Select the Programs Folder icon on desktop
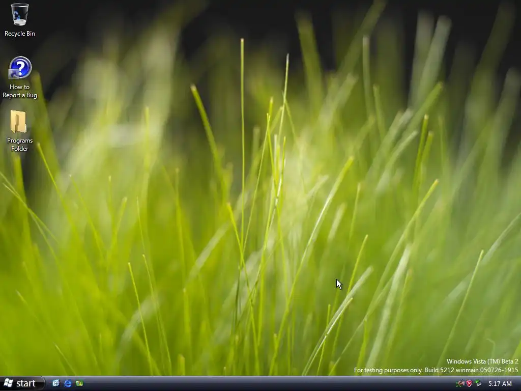The width and height of the screenshot is (521, 391). coord(19,122)
